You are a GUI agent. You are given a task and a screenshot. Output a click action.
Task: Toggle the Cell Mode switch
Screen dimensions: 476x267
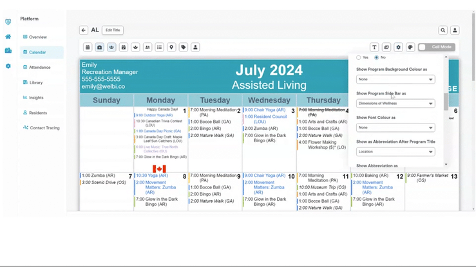(x=436, y=47)
